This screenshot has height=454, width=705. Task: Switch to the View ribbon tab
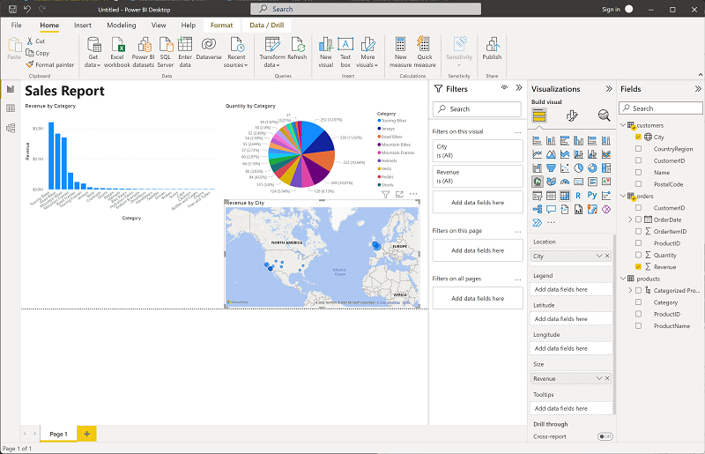159,26
